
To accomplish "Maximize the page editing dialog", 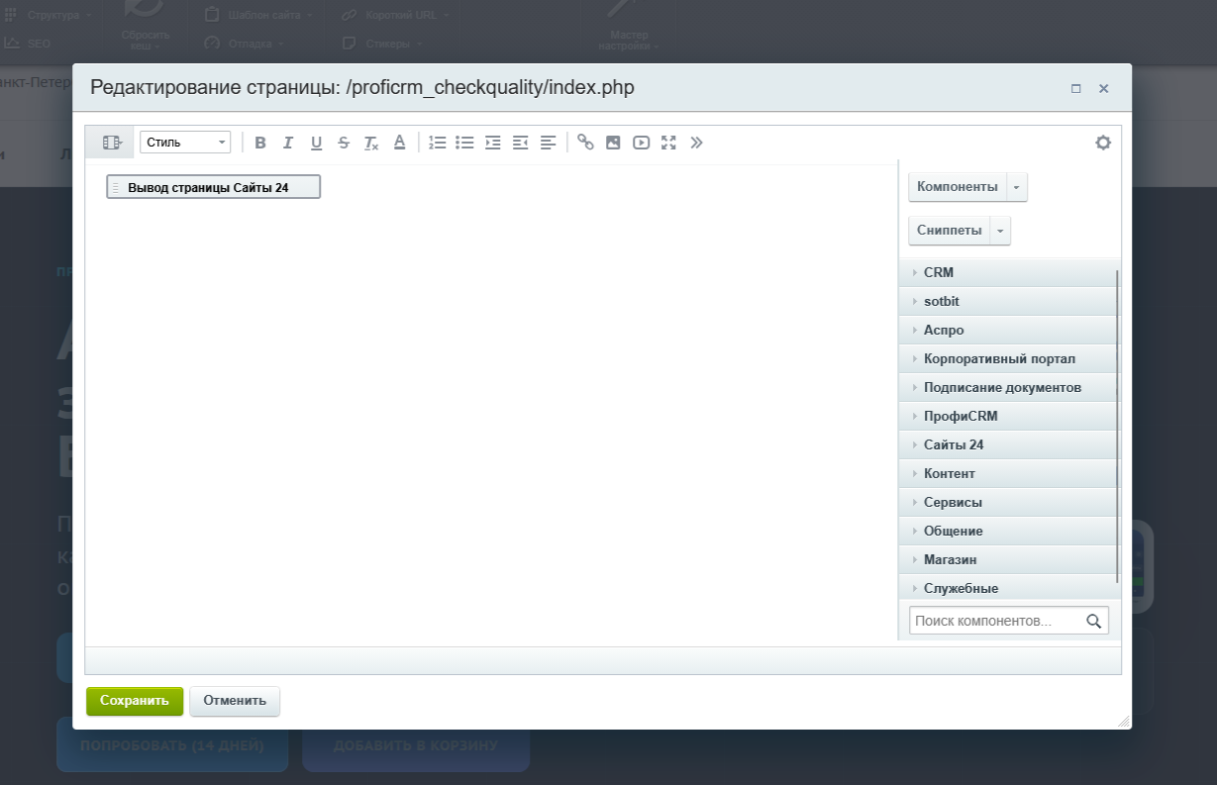I will [1076, 88].
